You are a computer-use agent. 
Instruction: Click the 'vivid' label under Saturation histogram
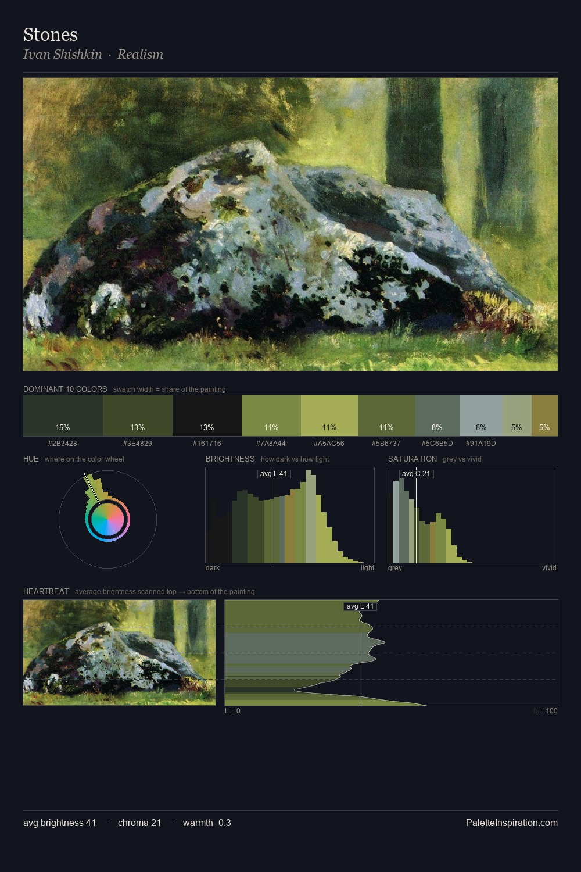(549, 568)
